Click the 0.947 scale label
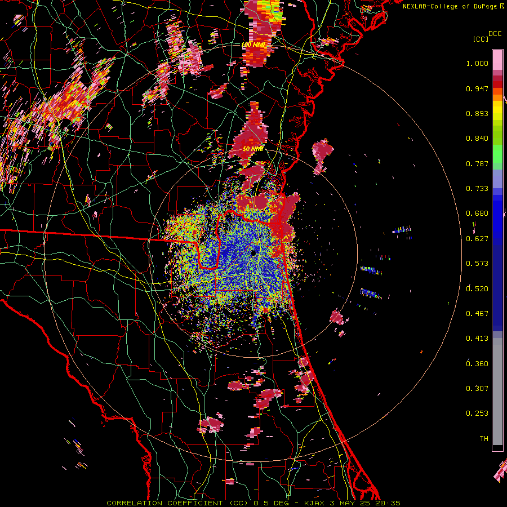Screen dimensions: 507x507 477,88
